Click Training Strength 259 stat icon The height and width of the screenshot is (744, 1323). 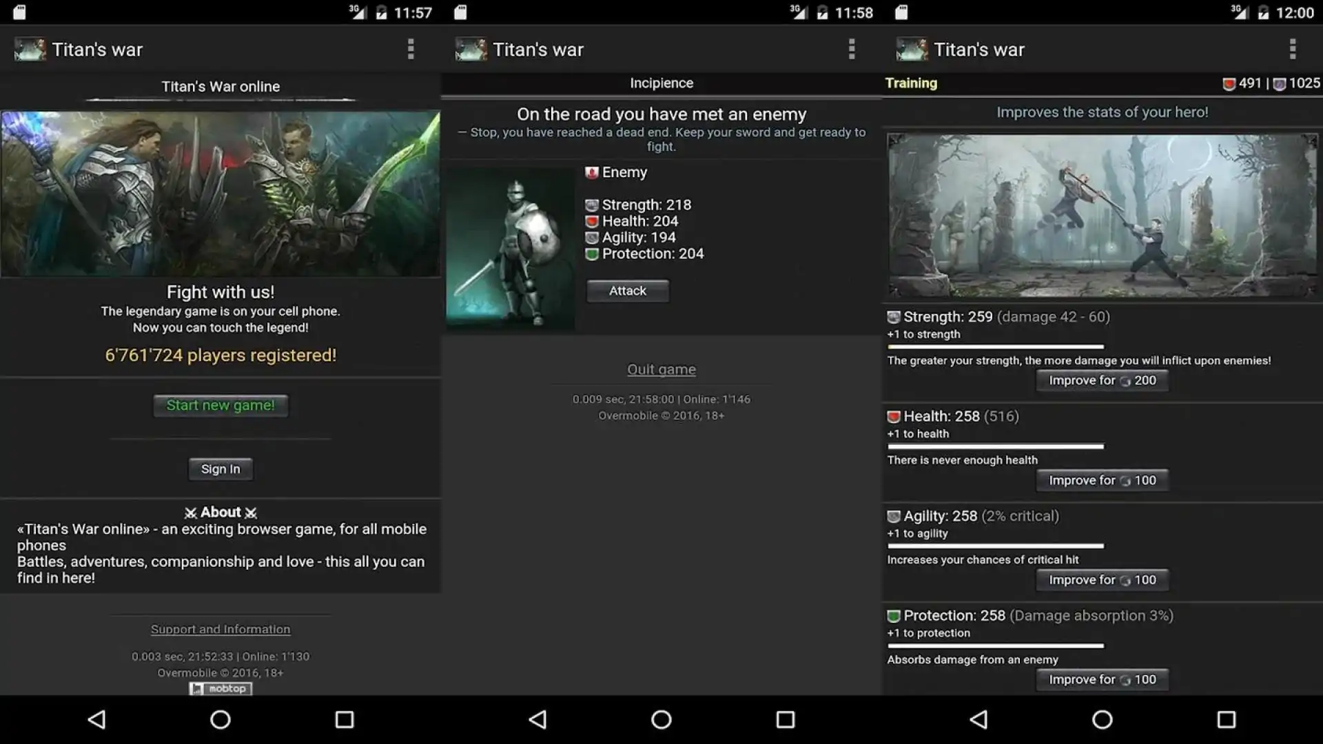tap(894, 317)
